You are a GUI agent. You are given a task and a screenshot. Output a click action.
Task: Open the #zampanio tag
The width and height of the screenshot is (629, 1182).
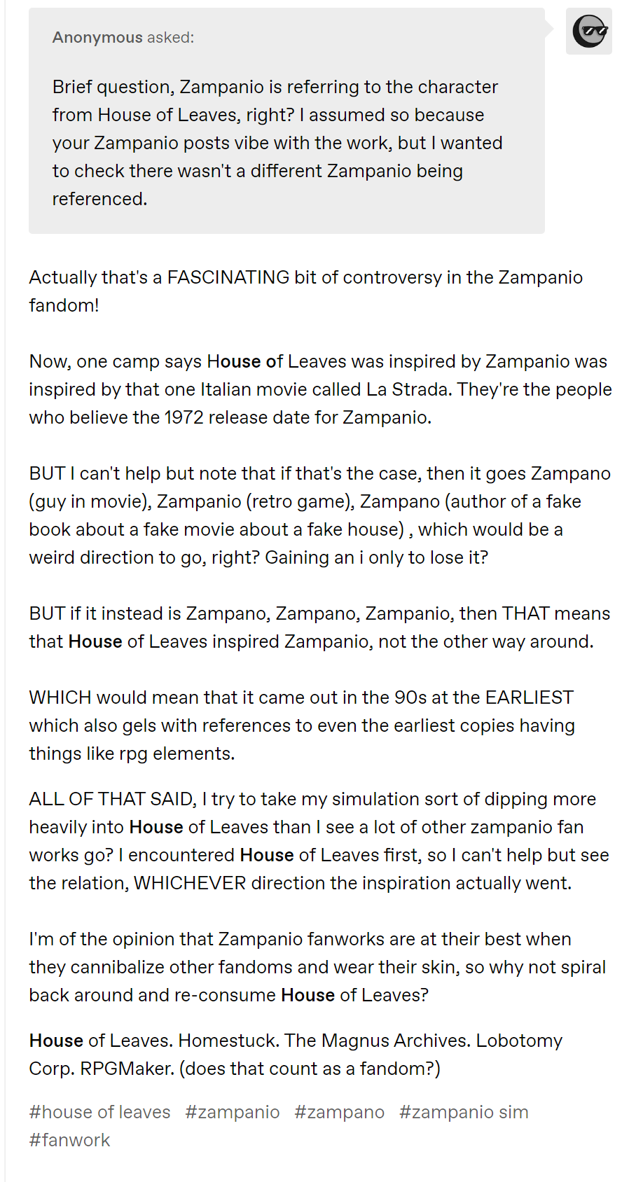tap(233, 1112)
